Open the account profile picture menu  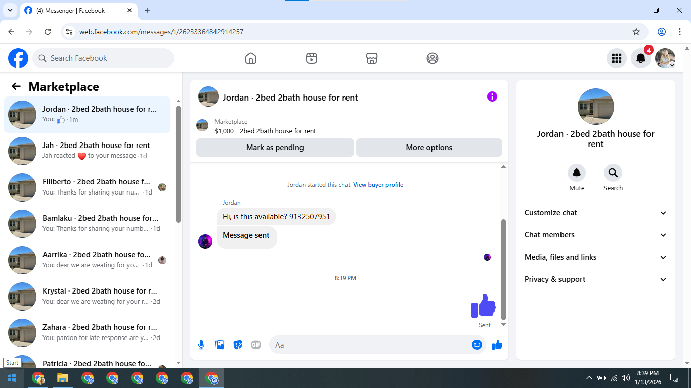[x=665, y=58]
